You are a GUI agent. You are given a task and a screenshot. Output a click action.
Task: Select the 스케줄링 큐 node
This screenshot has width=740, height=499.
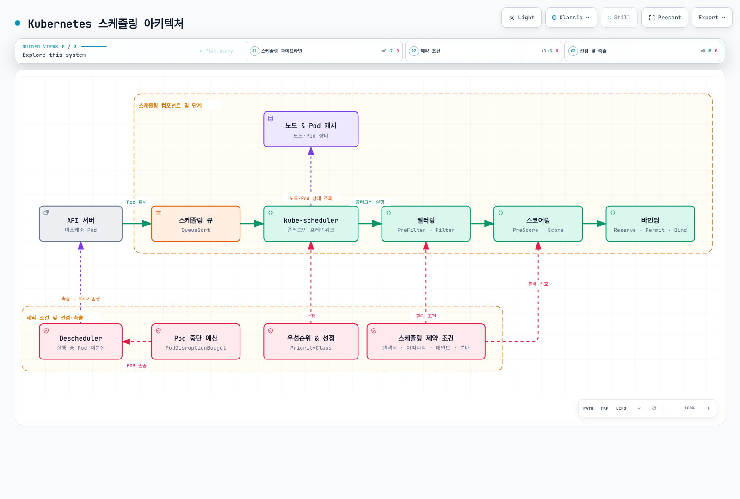tap(196, 224)
